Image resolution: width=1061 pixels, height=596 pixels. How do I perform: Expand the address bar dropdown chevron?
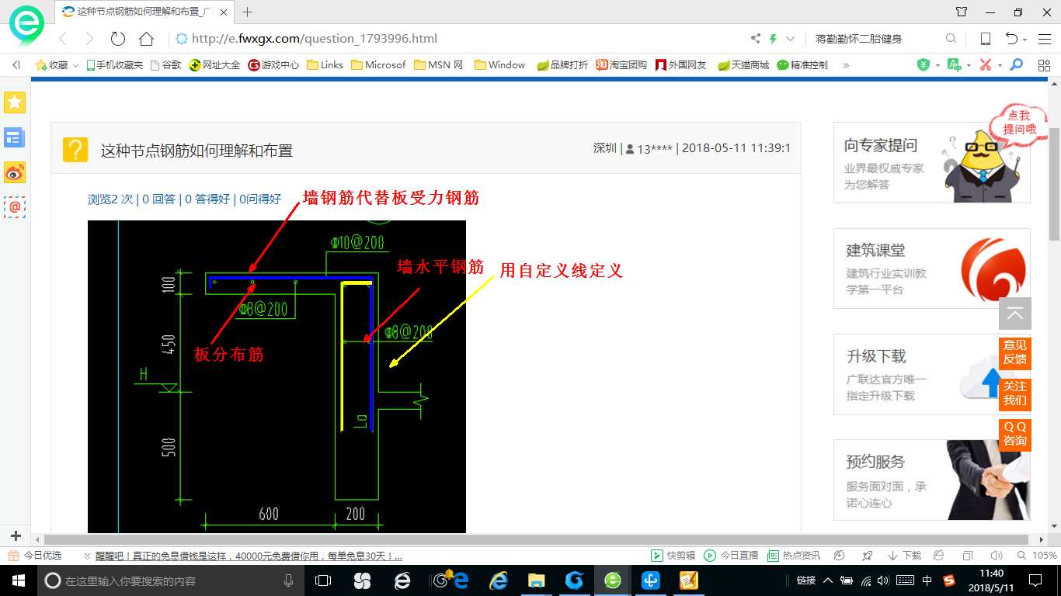point(791,39)
